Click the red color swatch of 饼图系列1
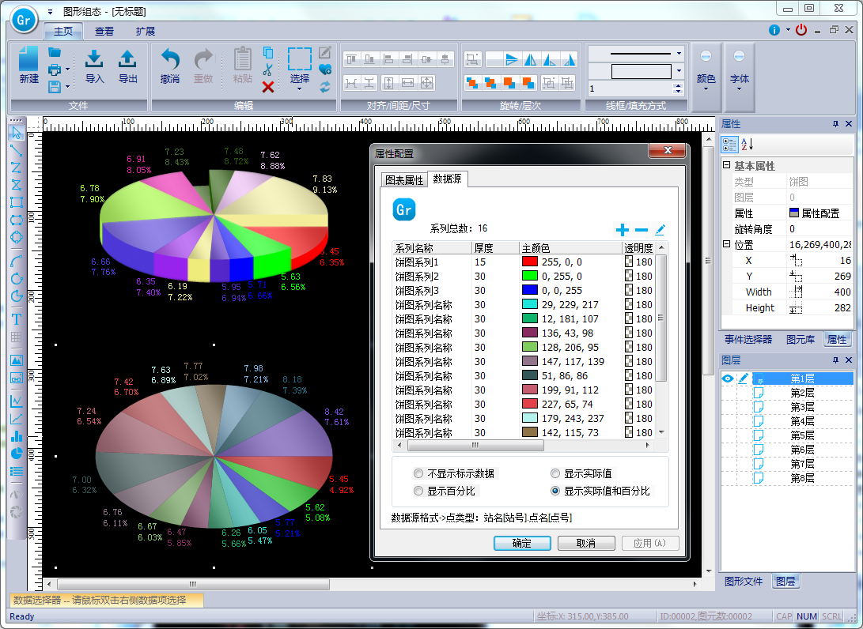 tap(529, 262)
